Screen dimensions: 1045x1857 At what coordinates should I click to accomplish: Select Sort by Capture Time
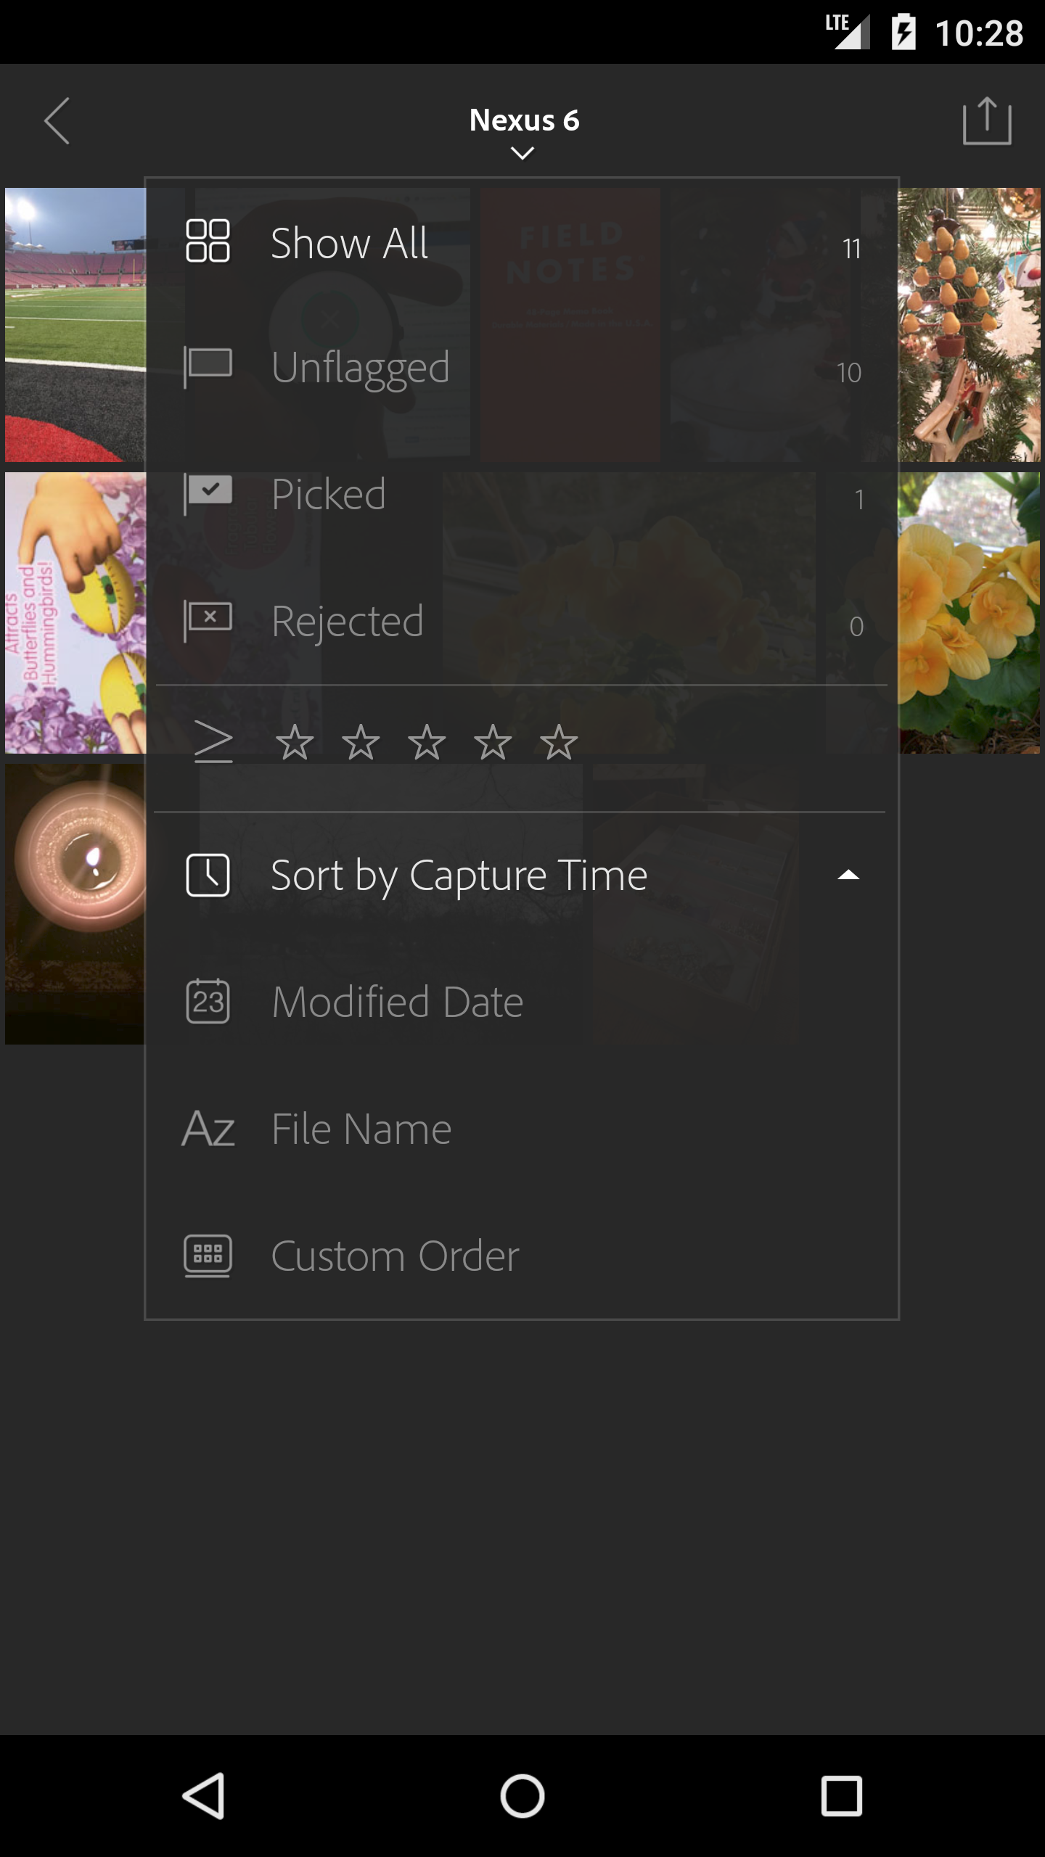(458, 875)
